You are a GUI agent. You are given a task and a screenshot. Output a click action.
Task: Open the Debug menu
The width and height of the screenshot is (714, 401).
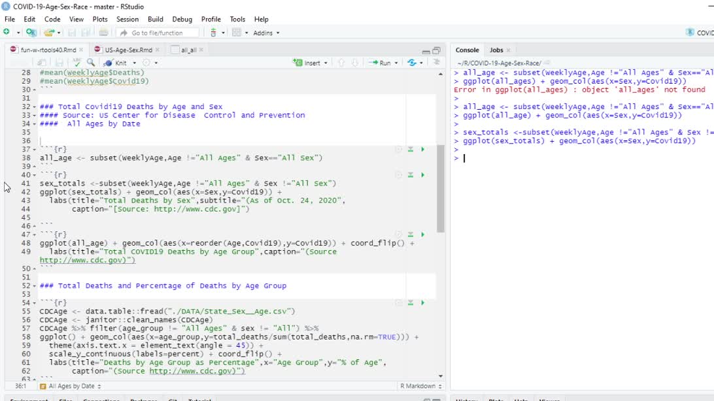tap(182, 19)
